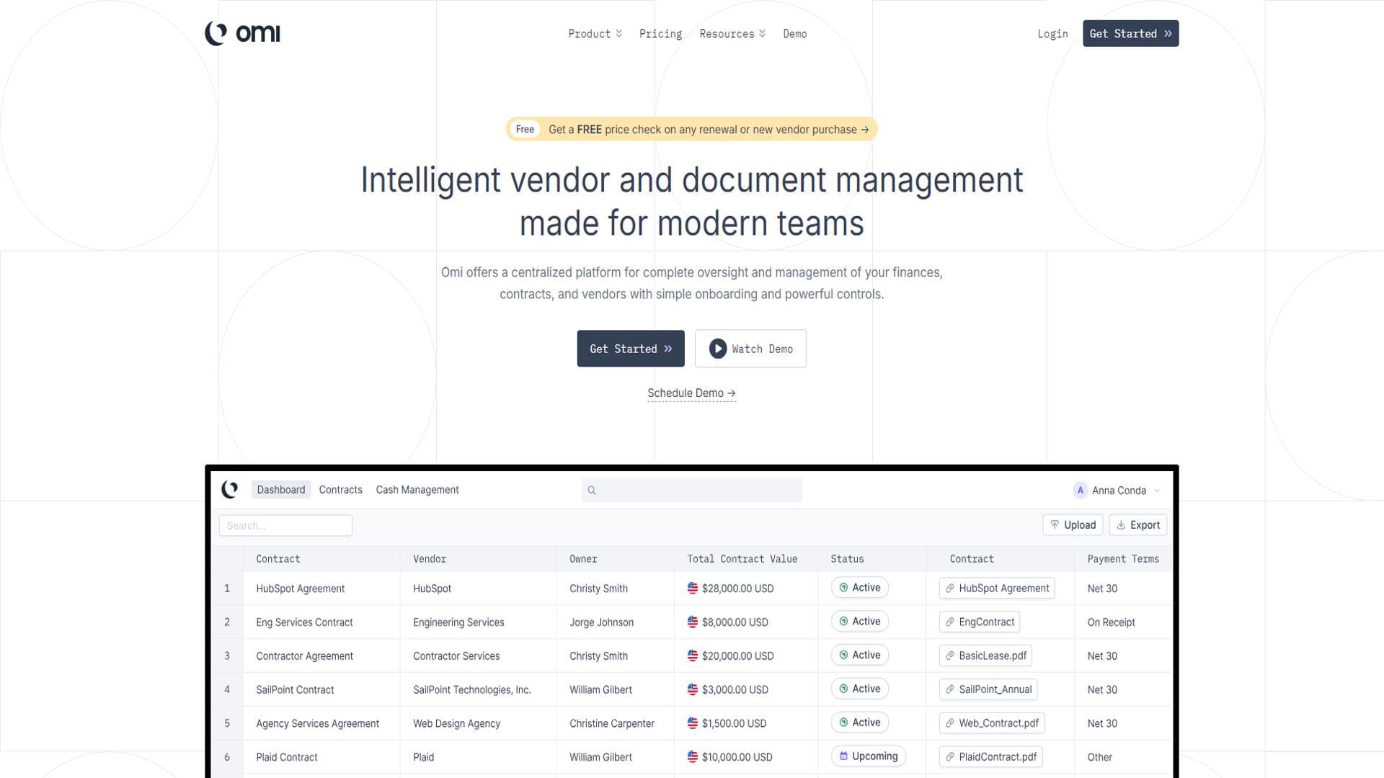Switch to the Dashboard tab
This screenshot has width=1384, height=778.
pyautogui.click(x=281, y=490)
